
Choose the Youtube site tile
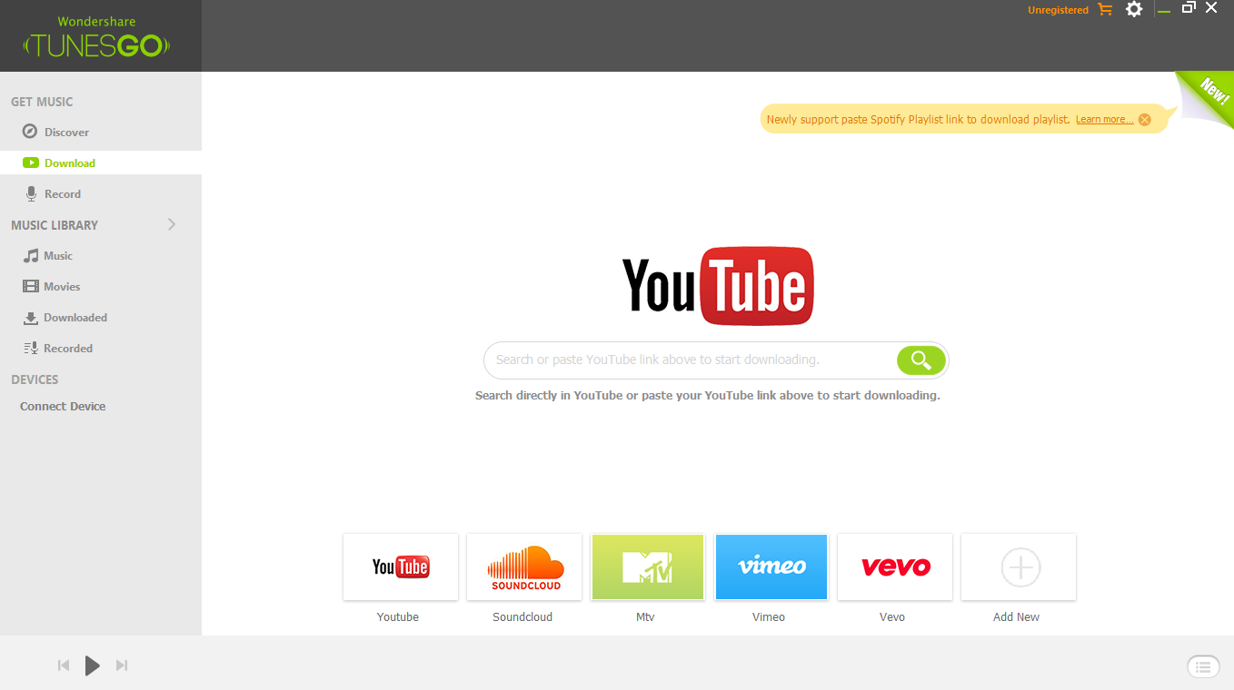(401, 567)
